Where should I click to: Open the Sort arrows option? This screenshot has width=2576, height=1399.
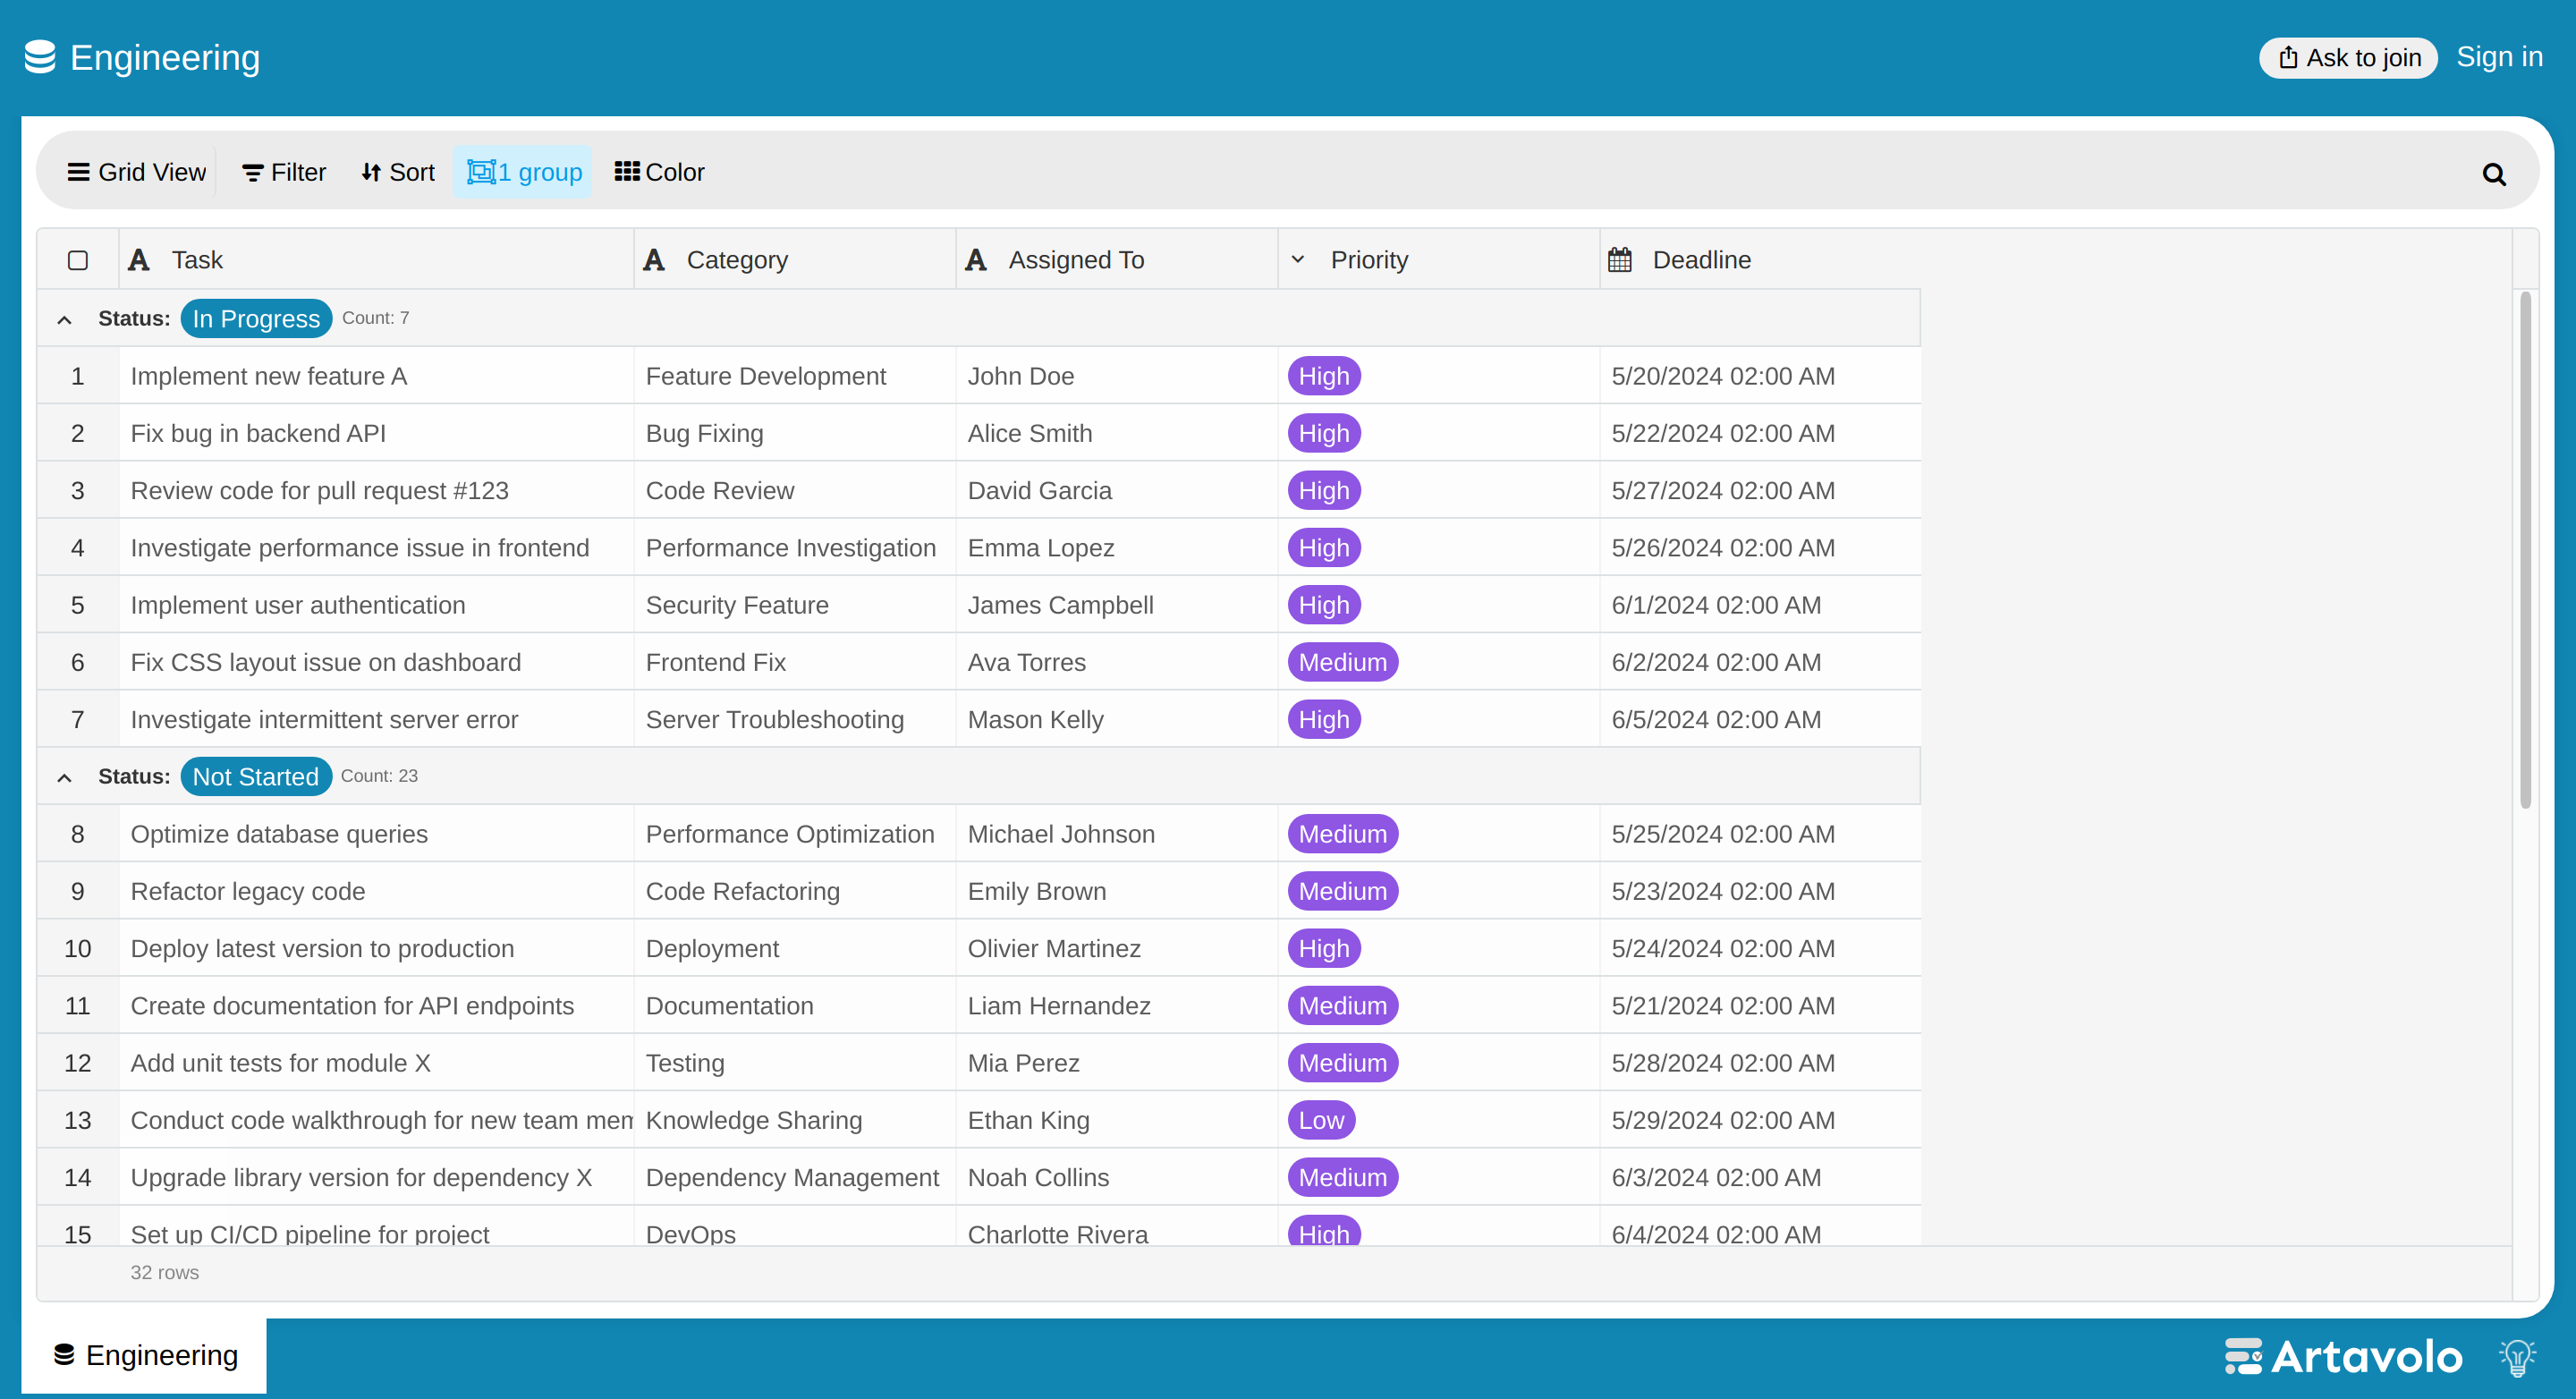(x=398, y=172)
